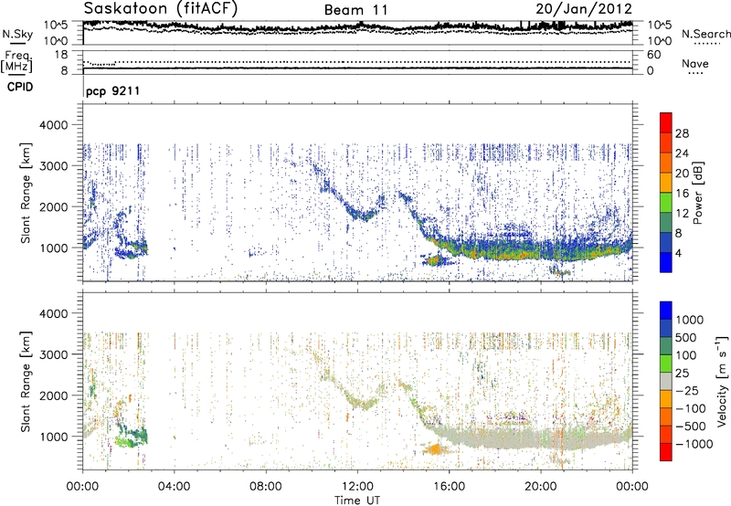Click the 'Velocity [m s-1]' colorbar label
This screenshot has height=506, width=731.
click(722, 381)
